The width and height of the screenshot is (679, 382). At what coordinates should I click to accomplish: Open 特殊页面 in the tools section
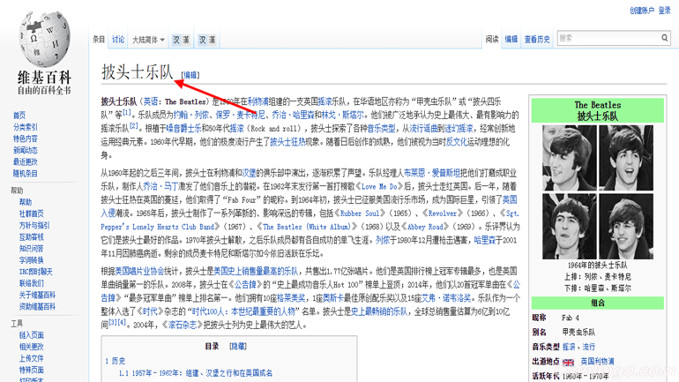[31, 370]
